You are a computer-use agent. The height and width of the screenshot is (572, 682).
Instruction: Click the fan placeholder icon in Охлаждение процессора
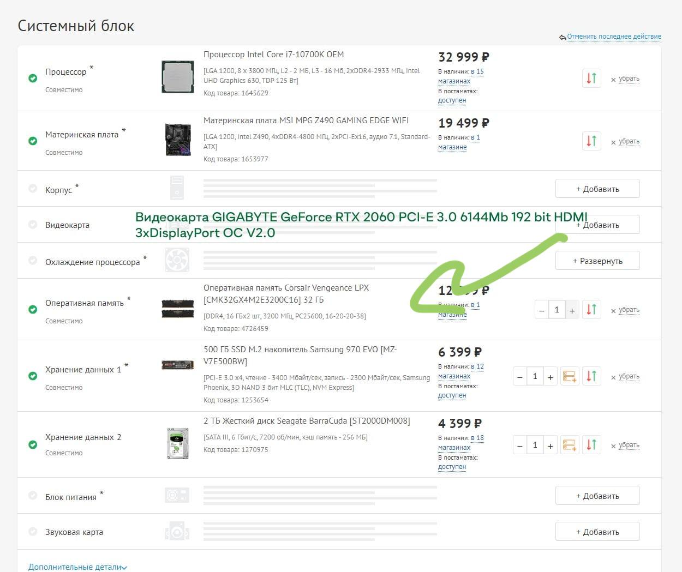click(177, 260)
